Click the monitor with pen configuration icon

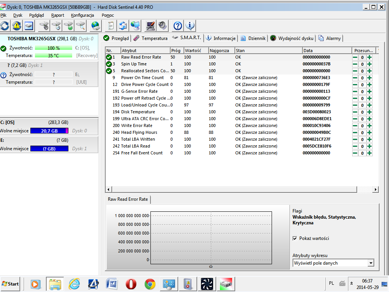[150, 26]
